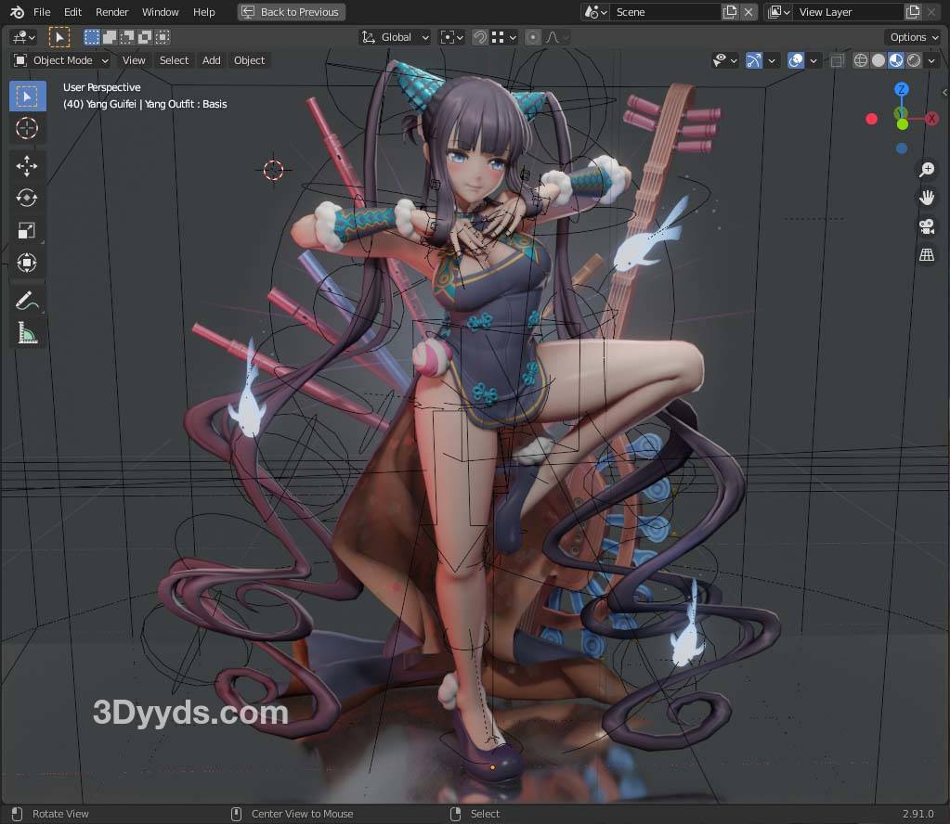Image resolution: width=950 pixels, height=824 pixels.
Task: Switch to orthographic grid view icon
Action: pyautogui.click(x=926, y=255)
